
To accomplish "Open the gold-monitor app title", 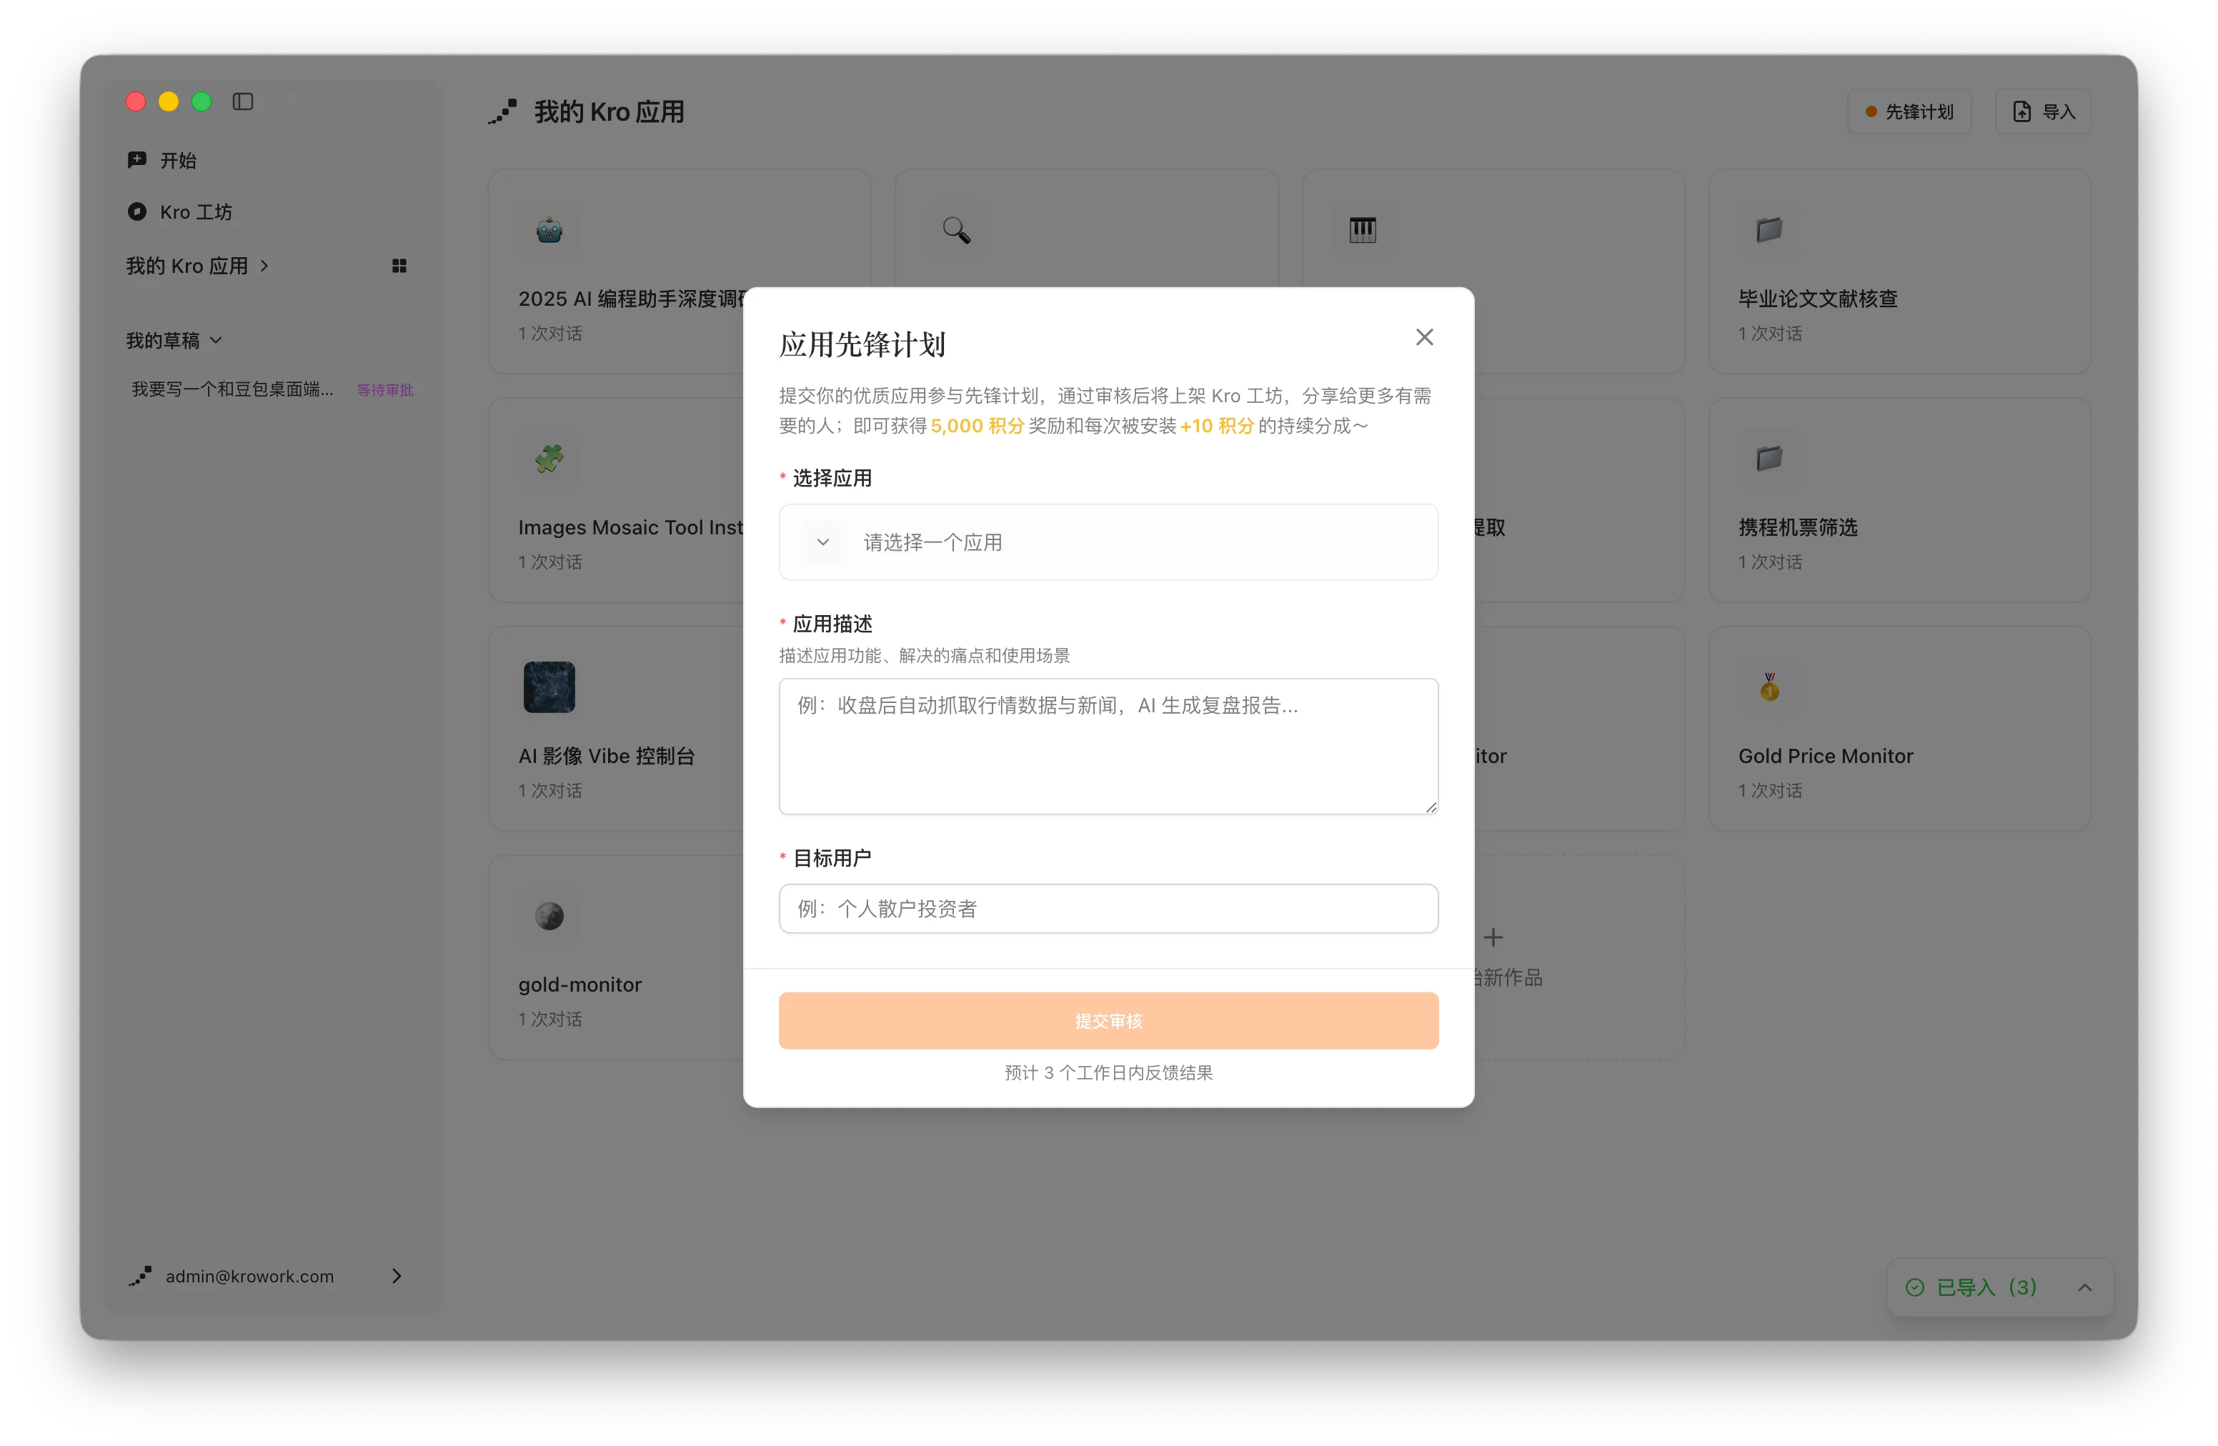I will click(x=580, y=984).
